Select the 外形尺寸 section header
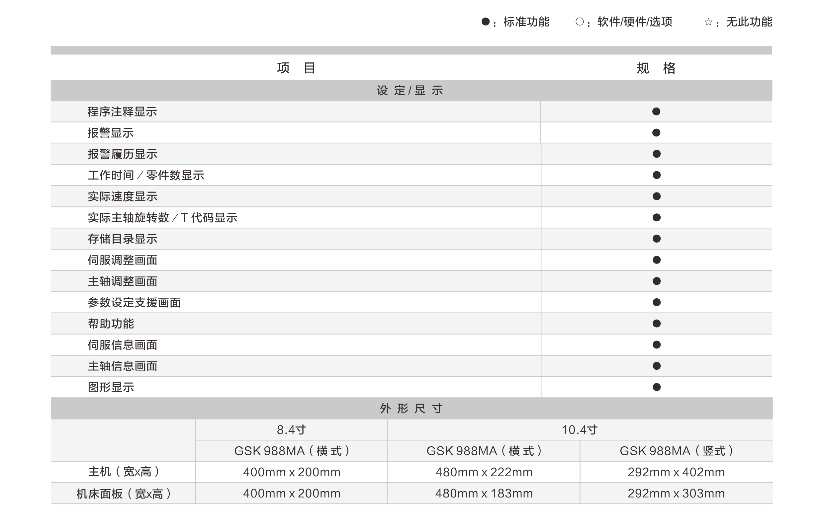 tap(412, 408)
